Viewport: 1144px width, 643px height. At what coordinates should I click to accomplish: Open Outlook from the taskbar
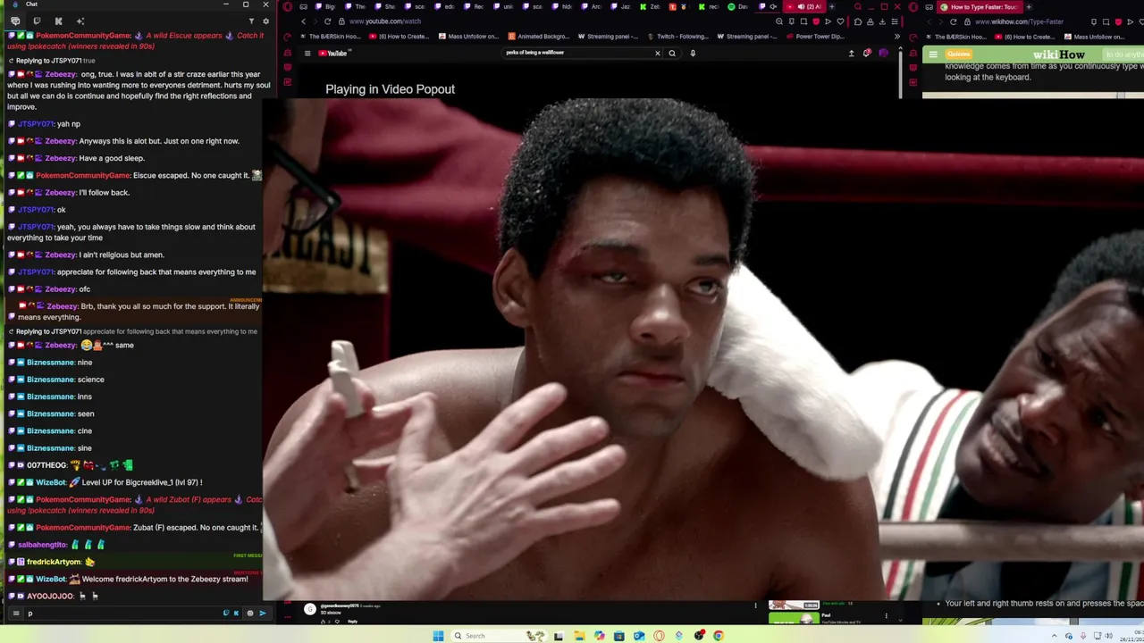tap(639, 636)
